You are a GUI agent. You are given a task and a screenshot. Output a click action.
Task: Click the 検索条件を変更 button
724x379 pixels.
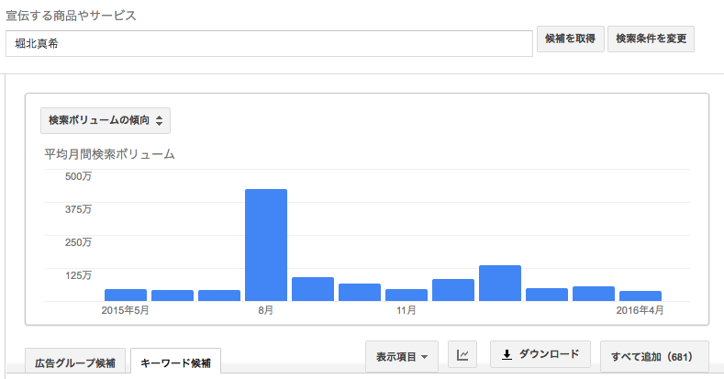click(x=651, y=39)
